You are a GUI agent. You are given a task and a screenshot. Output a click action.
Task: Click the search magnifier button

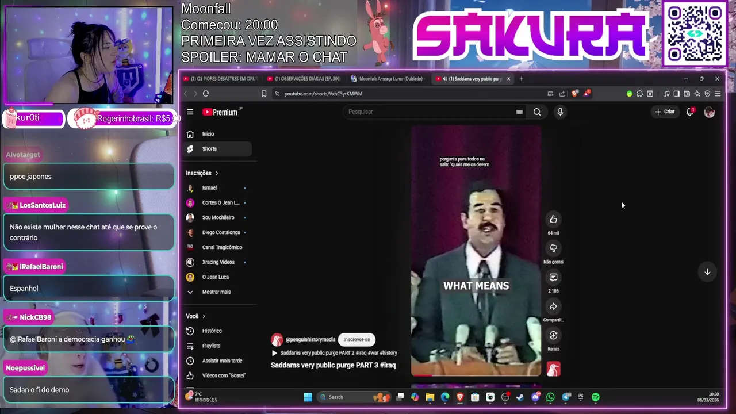pos(537,112)
